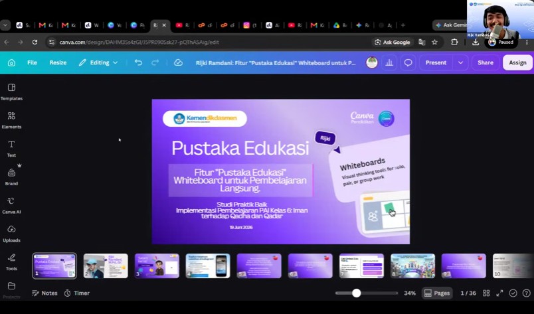Go to Canva home icon
534x314 pixels.
(x=11, y=62)
